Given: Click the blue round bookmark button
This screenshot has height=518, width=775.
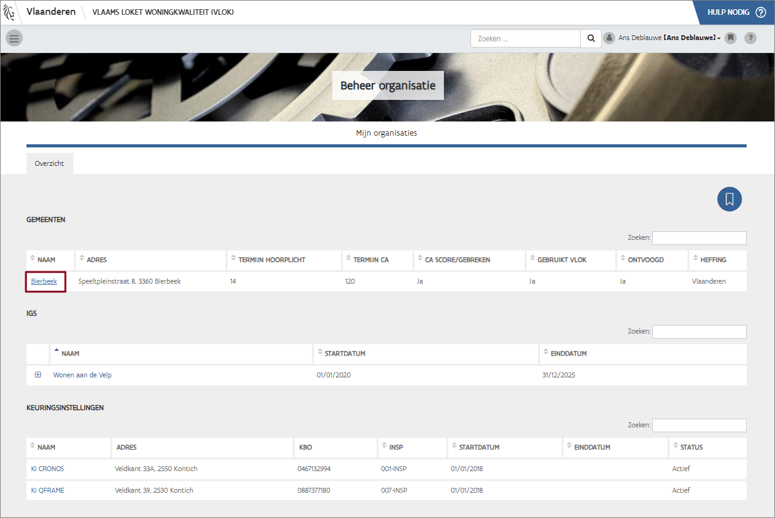Looking at the screenshot, I should click(x=729, y=199).
